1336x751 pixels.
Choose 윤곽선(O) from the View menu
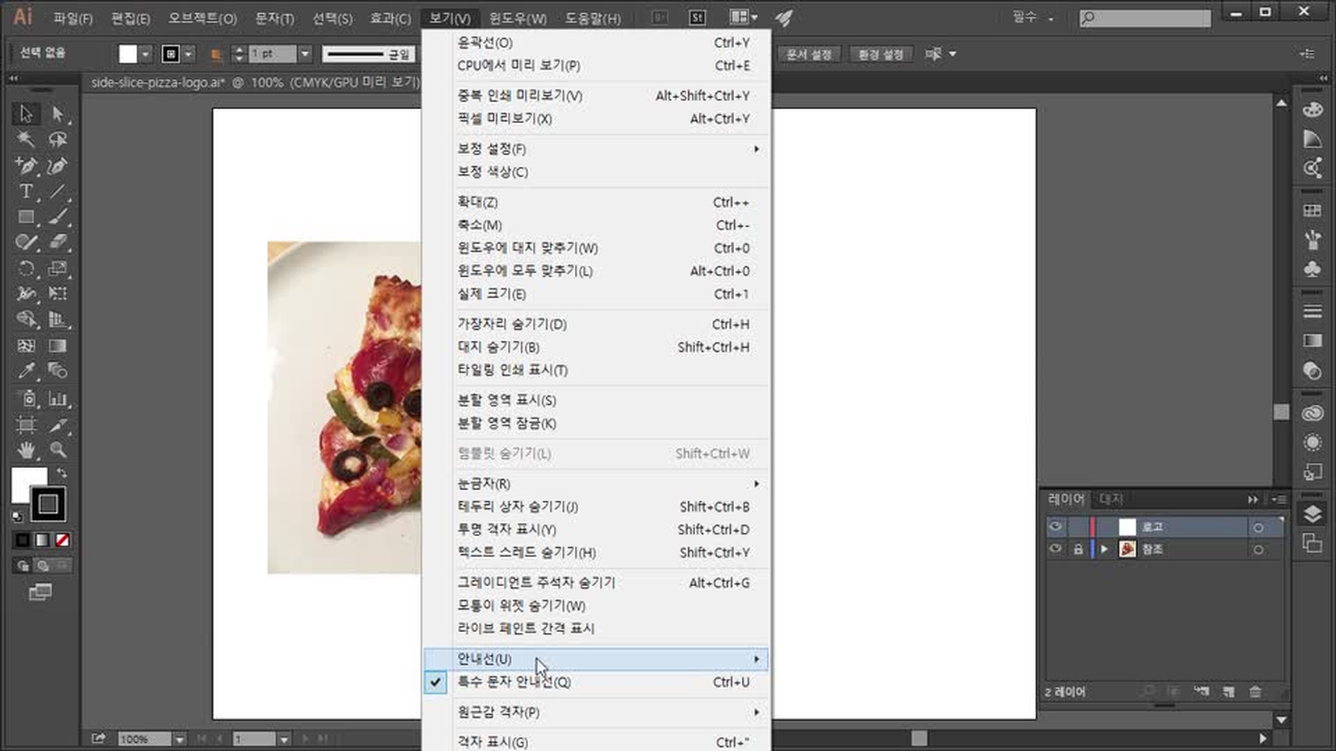485,42
